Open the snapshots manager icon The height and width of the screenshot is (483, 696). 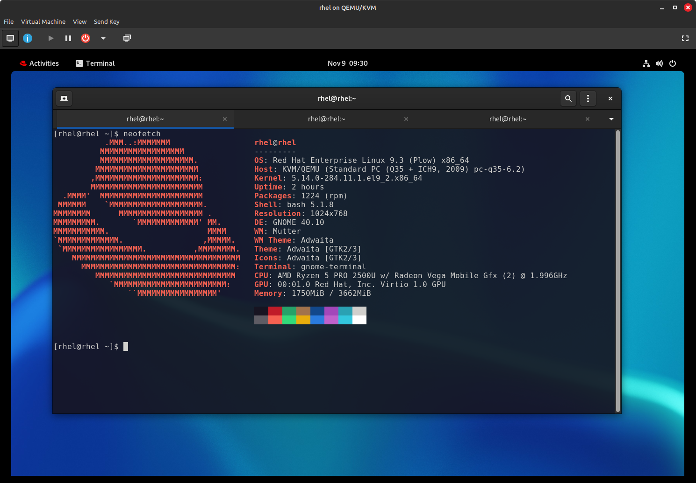click(x=127, y=38)
